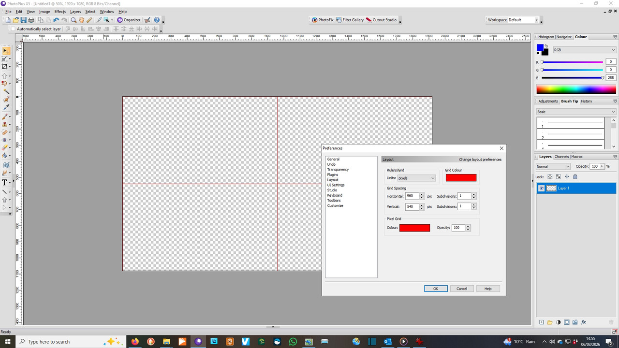Viewport: 619px width, 348px height.
Task: Select the Move tool in the toolbox
Action: point(6,51)
